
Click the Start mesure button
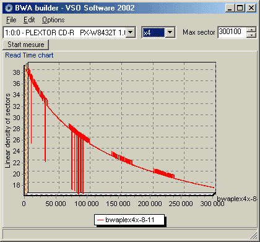tap(26, 45)
